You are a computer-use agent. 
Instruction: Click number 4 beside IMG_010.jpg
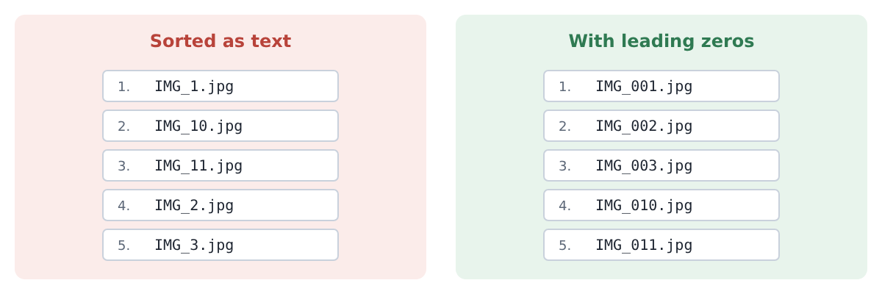click(x=564, y=206)
